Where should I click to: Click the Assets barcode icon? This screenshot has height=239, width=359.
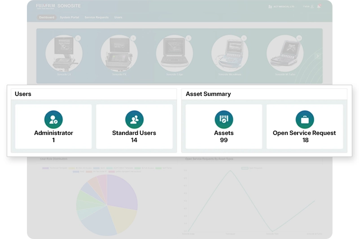[x=224, y=120]
